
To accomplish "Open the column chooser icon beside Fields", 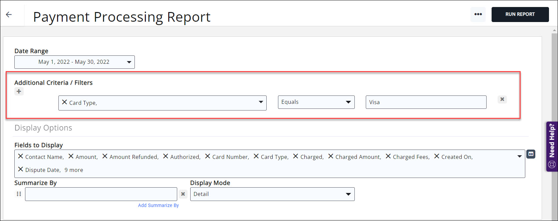I will 531,154.
